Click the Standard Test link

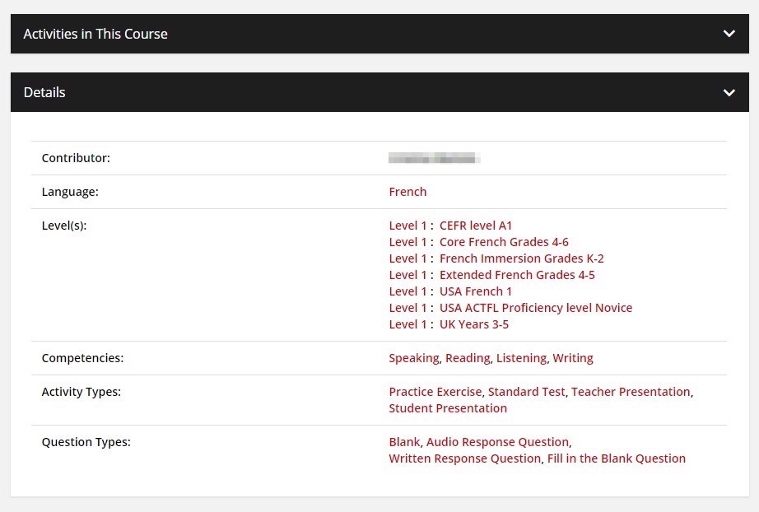pos(526,392)
